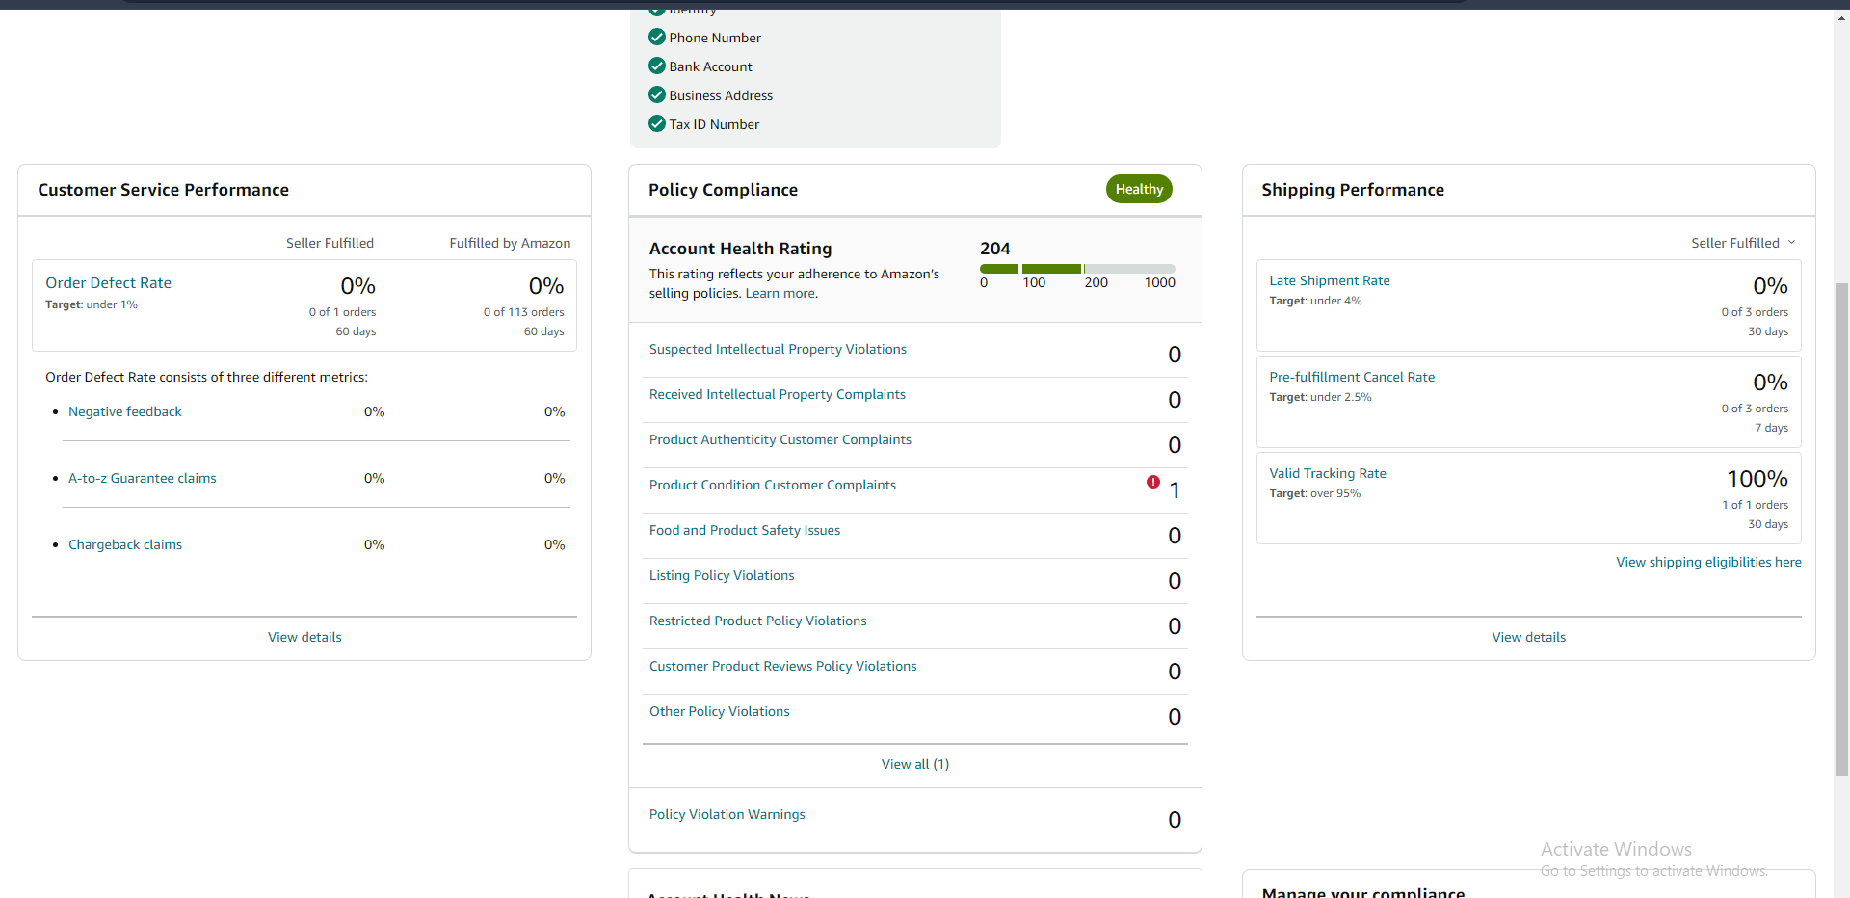Click the Policy Violation Warnings count 0

pyautogui.click(x=1175, y=820)
